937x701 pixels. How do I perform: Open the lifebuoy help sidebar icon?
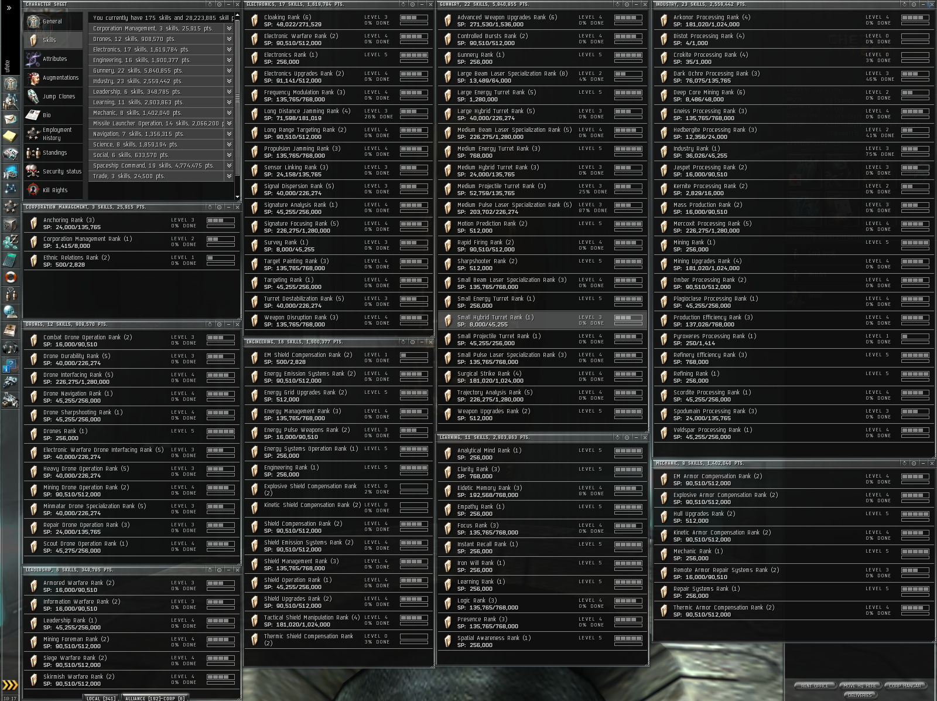click(x=10, y=277)
